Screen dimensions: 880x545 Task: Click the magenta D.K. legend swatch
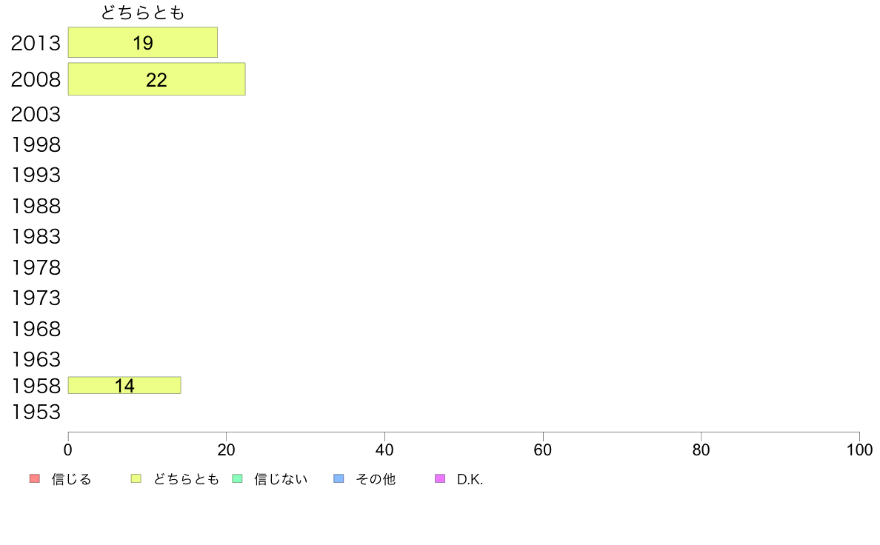pyautogui.click(x=440, y=478)
